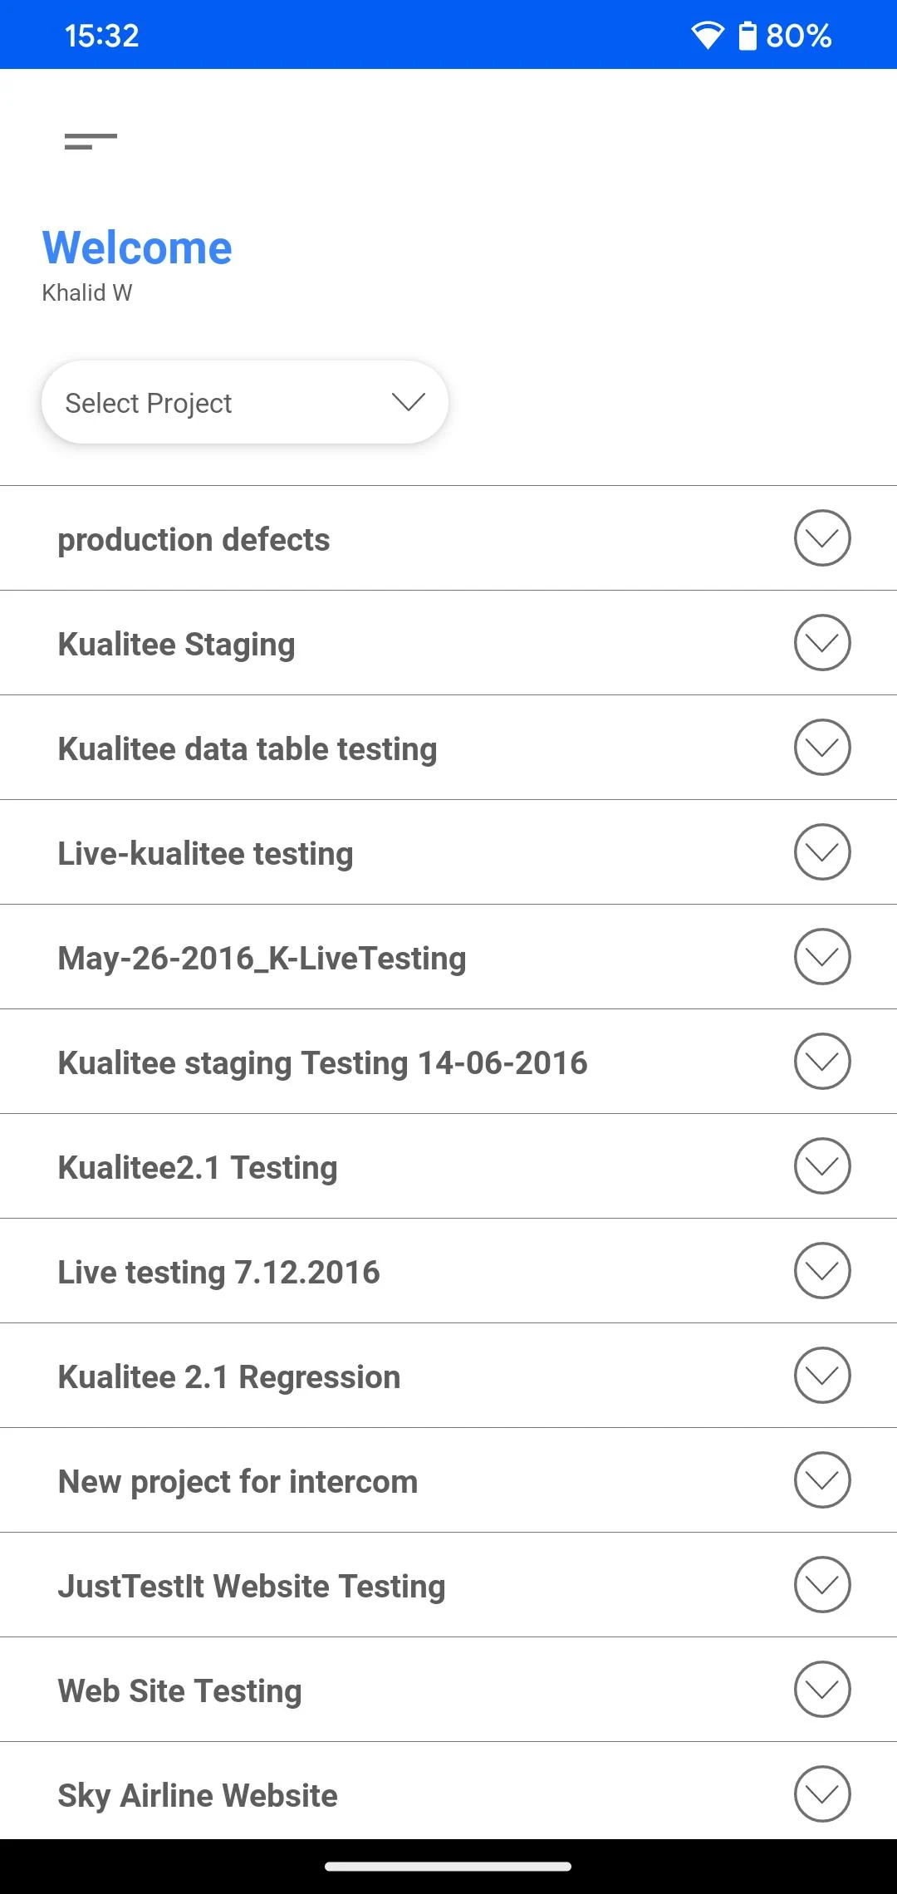
Task: Select Kualitee staging Testing 14-06-2016 project
Action: click(x=322, y=1063)
